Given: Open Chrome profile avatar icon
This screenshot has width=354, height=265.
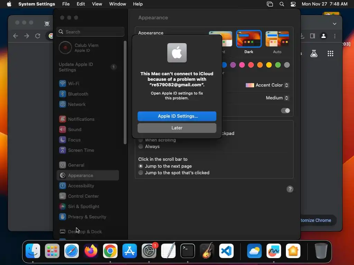Looking at the screenshot, I should click(x=324, y=36).
